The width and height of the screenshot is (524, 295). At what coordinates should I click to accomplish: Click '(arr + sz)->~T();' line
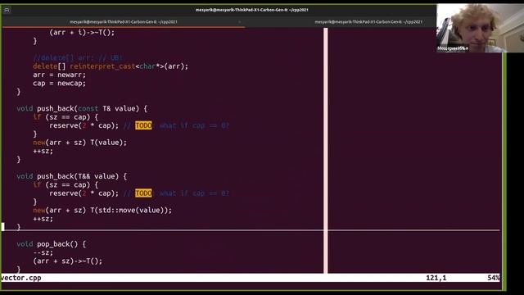67,261
